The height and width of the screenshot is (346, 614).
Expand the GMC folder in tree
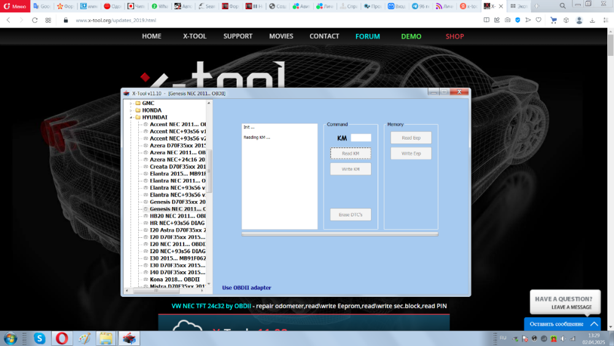pyautogui.click(x=131, y=103)
